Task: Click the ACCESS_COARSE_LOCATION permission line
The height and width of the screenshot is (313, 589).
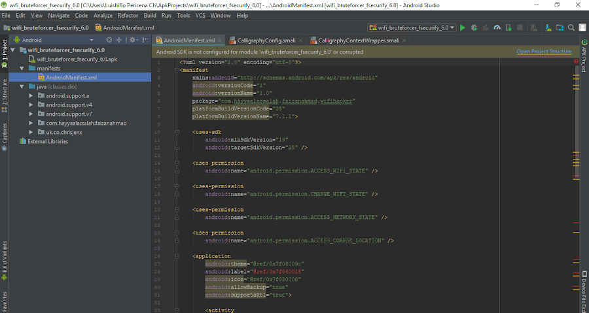Action: tap(299, 240)
